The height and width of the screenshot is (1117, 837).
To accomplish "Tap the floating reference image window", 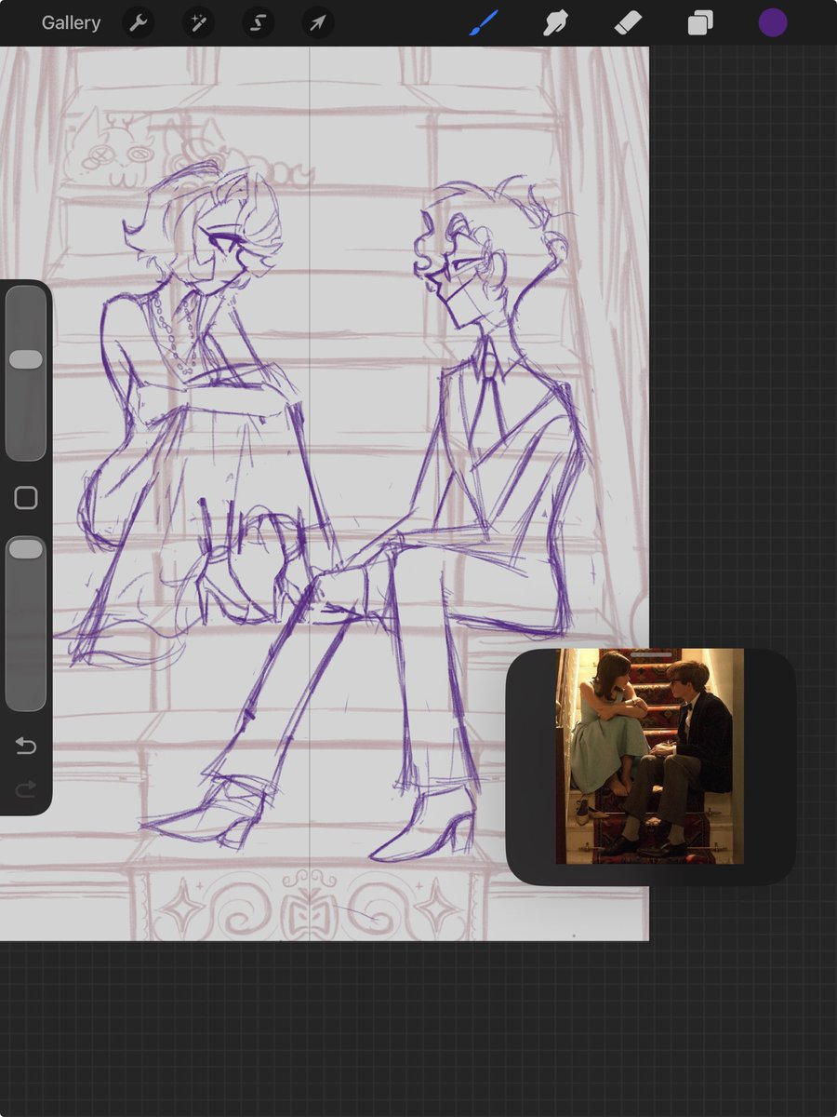I will click(650, 767).
